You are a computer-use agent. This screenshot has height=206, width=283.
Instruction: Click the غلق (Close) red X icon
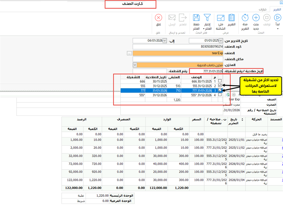click(x=158, y=17)
